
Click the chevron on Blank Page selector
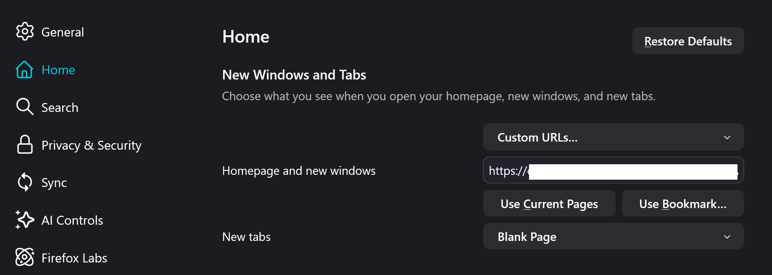pos(727,237)
